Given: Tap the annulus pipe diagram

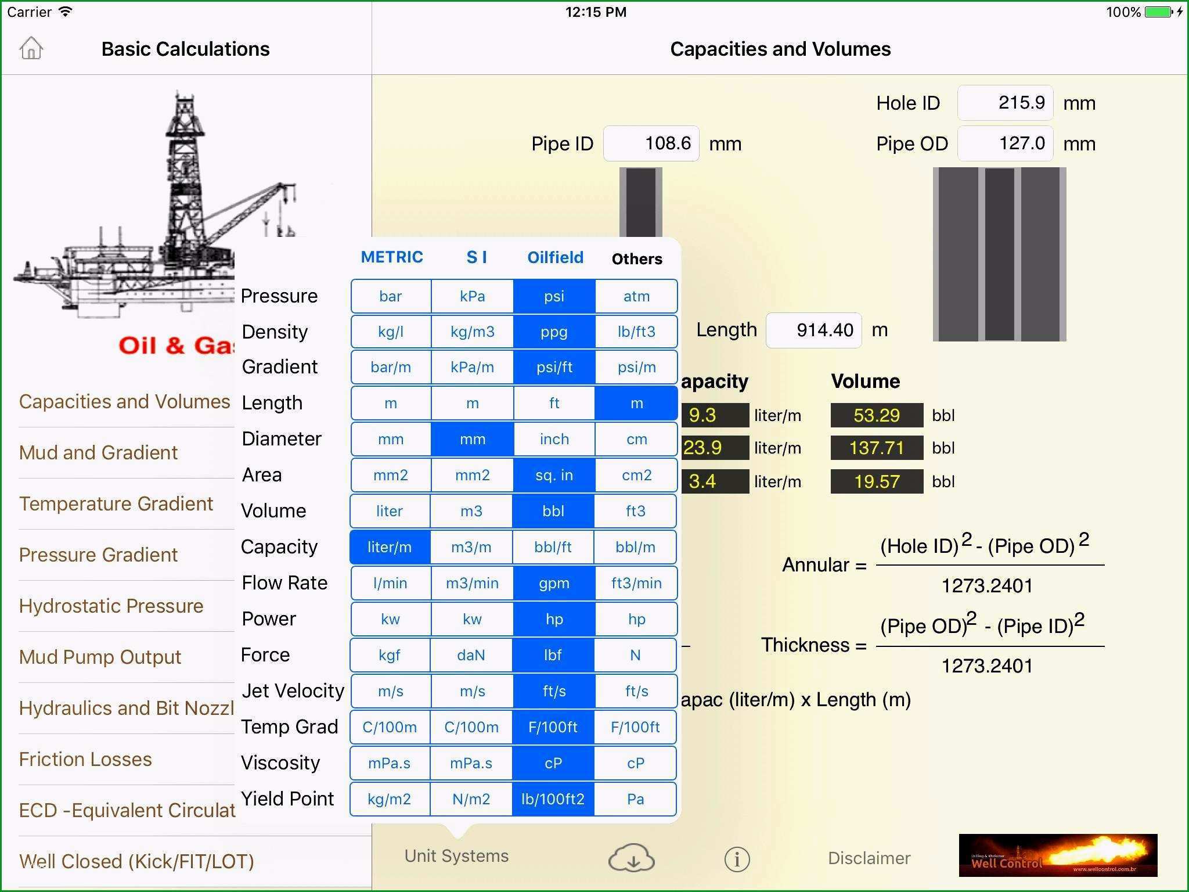Looking at the screenshot, I should [x=999, y=254].
